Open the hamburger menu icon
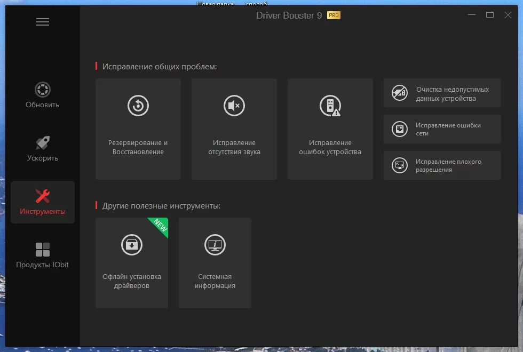The image size is (523, 352). [x=43, y=22]
